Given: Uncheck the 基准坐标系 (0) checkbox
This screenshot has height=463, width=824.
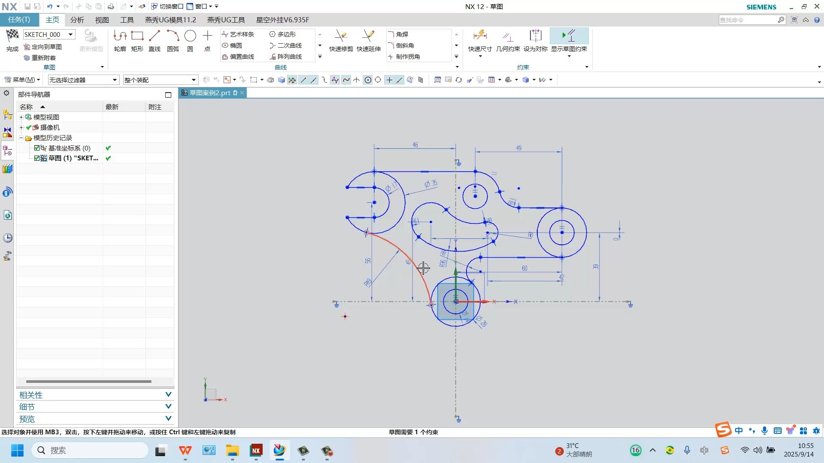Looking at the screenshot, I should click(x=37, y=148).
